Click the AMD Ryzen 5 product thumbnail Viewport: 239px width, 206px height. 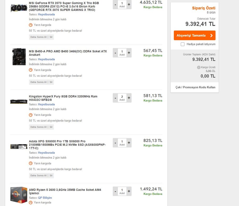coord(19,195)
